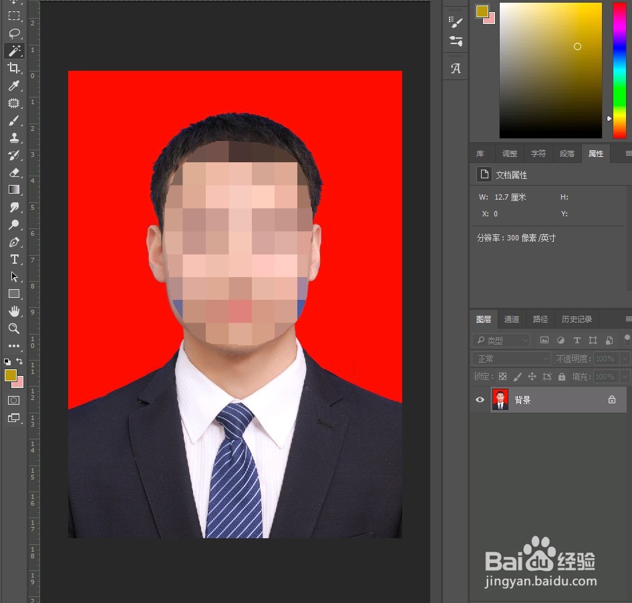Activate the Eyedropper tool
Screen dimensions: 632x603
(x=15, y=85)
